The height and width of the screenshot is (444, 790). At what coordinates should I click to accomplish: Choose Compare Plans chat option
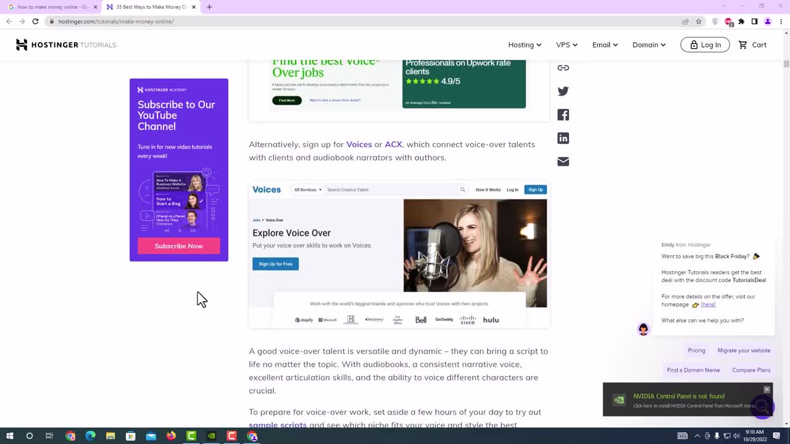[751, 370]
